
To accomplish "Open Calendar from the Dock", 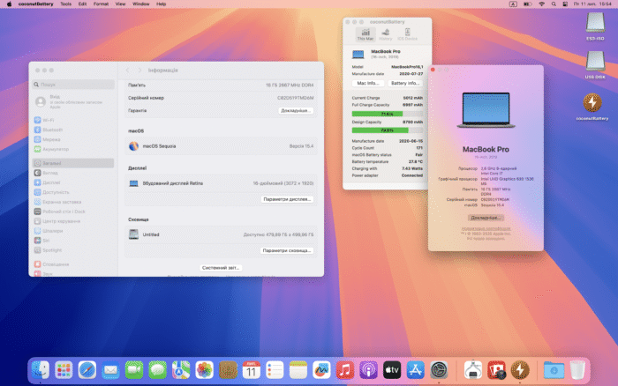I will [251, 370].
